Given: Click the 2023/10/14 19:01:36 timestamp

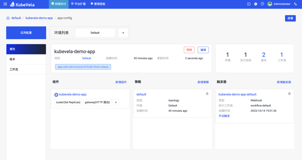Looking at the screenshot, I should click(x=263, y=111).
